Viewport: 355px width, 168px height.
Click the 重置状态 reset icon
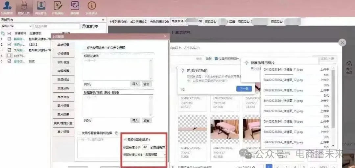[x=84, y=26]
